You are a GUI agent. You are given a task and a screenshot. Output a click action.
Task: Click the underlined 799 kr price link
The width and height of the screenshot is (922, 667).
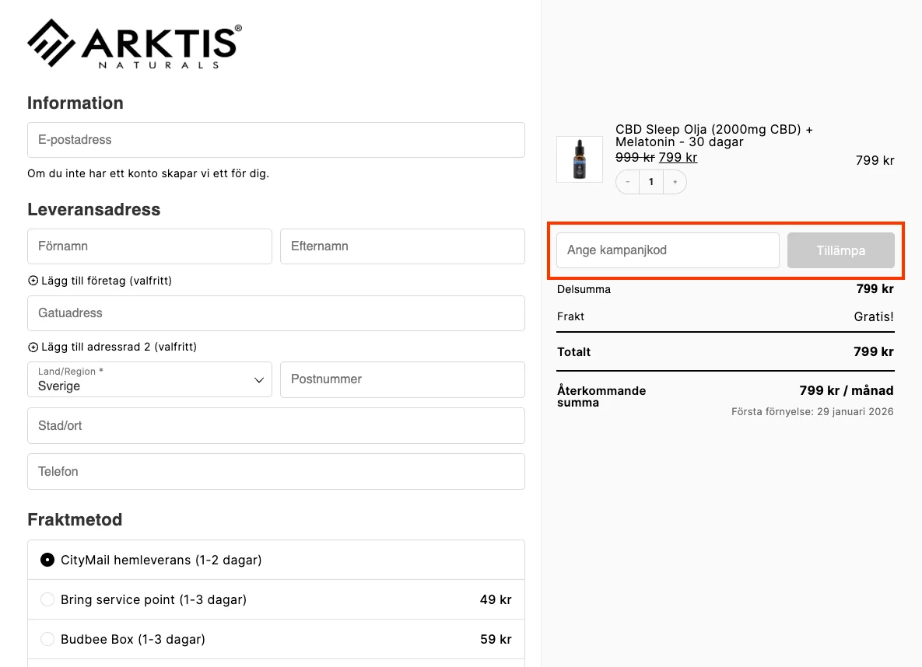(x=677, y=158)
